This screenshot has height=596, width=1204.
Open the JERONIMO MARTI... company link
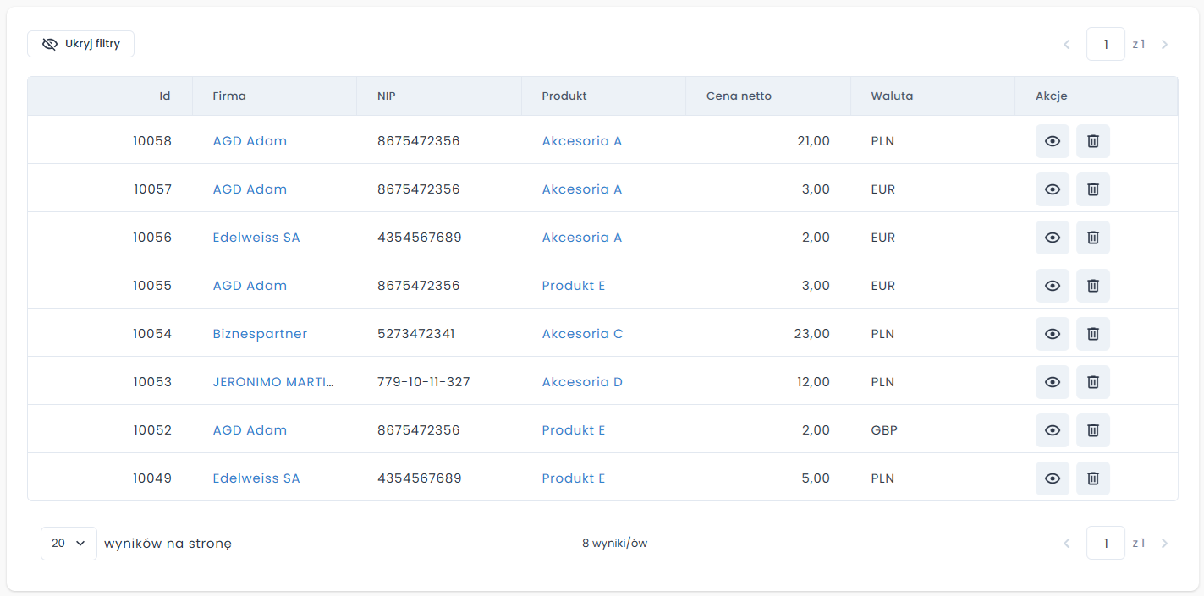click(272, 382)
